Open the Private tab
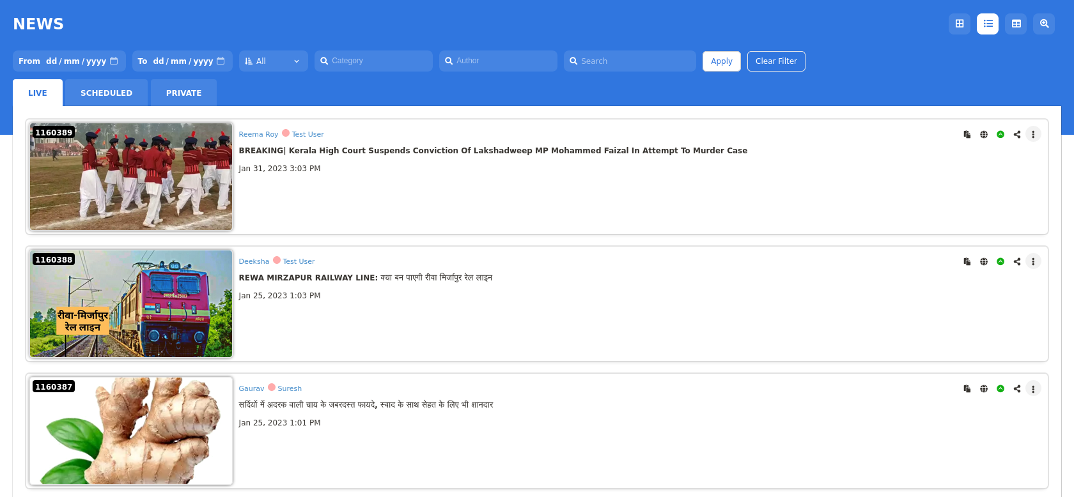Viewport: 1074px width, 497px height. (183, 93)
